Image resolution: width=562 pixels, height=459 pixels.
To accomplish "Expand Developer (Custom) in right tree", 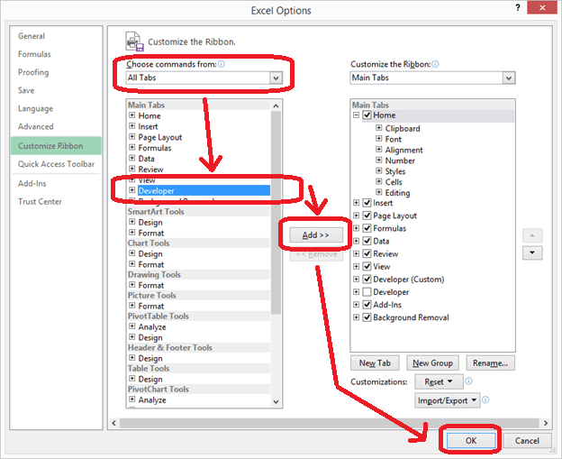I will 356,279.
